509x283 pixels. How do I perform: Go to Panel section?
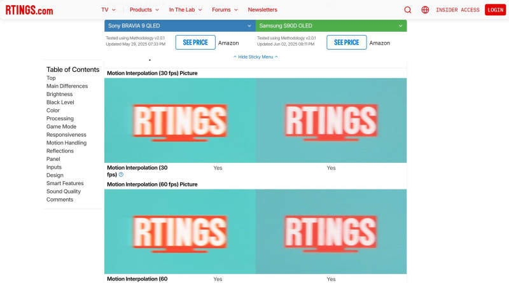tap(53, 159)
